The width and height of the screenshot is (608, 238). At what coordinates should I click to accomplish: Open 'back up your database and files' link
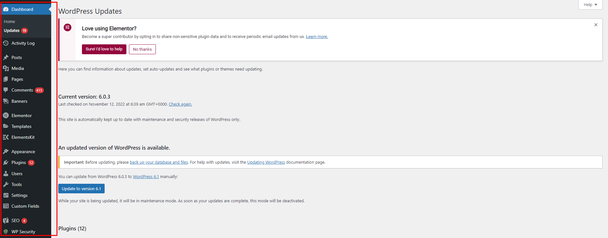click(159, 162)
